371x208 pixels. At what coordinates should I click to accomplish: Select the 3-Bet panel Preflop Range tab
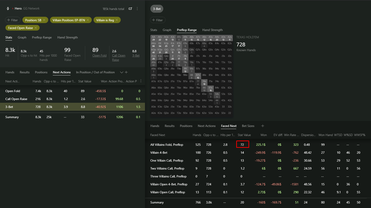(x=187, y=30)
